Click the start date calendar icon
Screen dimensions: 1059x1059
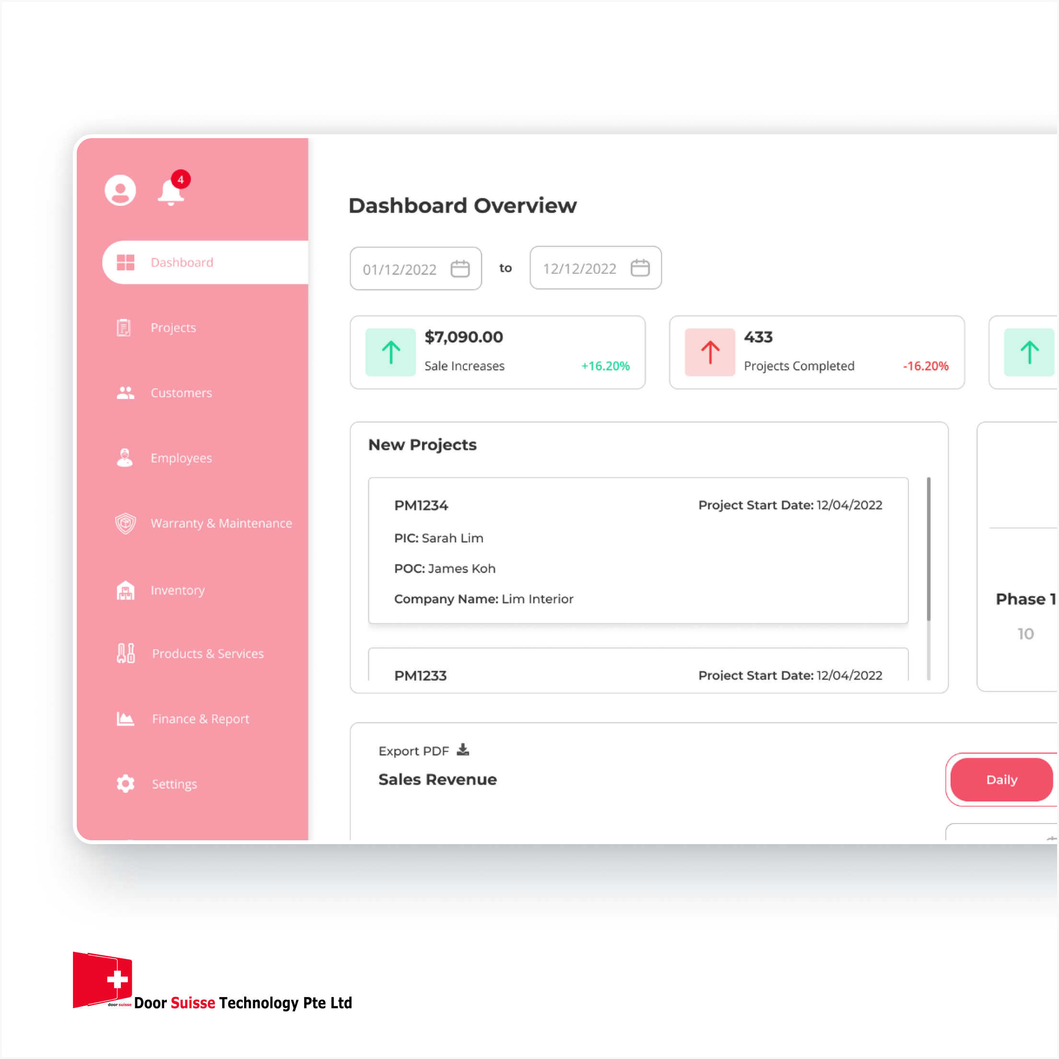(459, 269)
